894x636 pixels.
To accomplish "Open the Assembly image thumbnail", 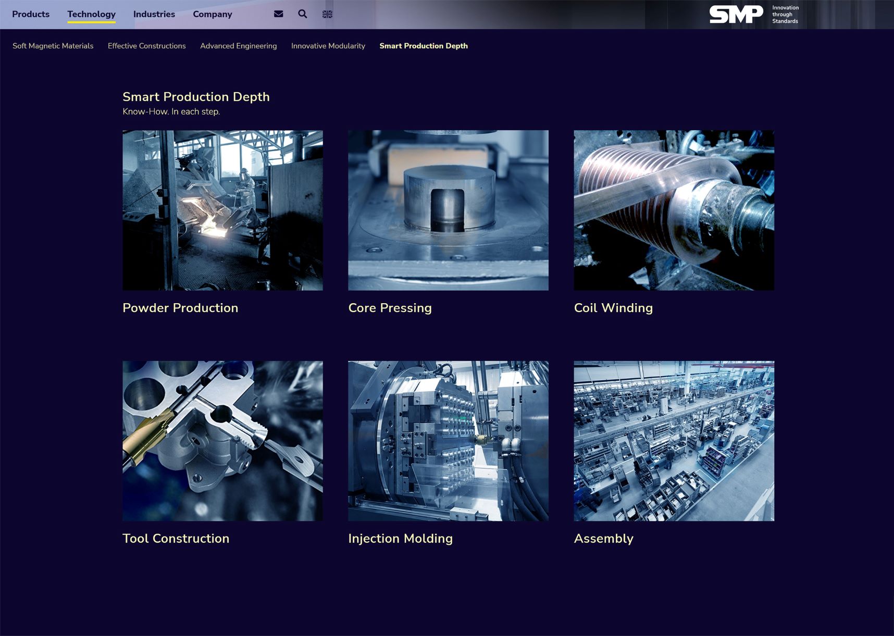I will point(673,440).
